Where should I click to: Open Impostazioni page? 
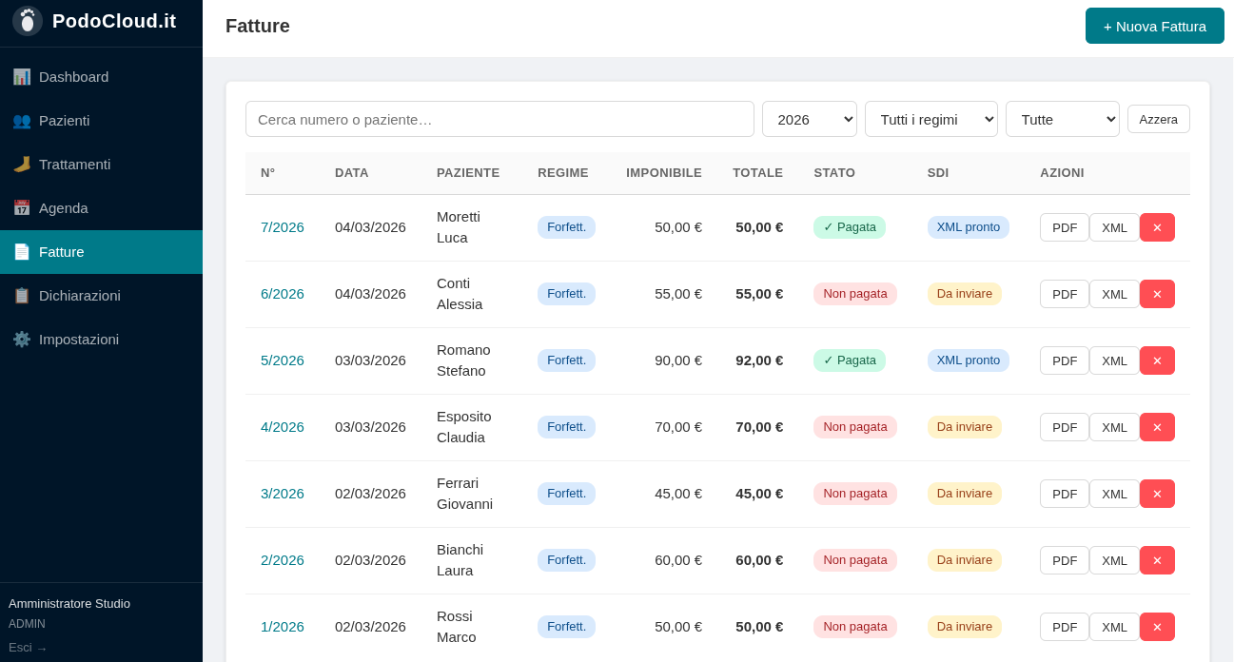coord(101,339)
